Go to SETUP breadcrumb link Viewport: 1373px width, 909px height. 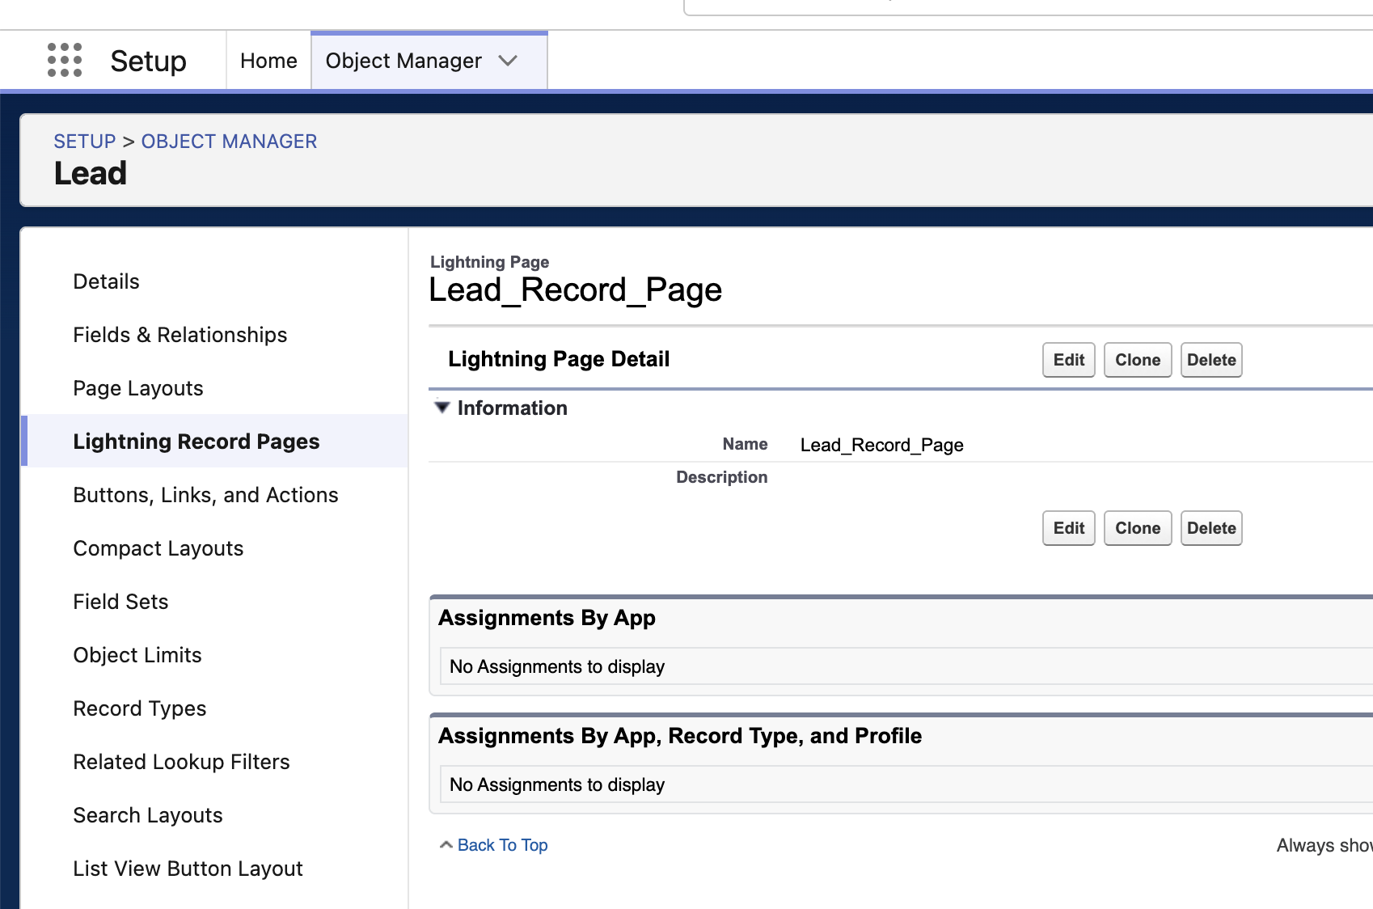coord(85,142)
